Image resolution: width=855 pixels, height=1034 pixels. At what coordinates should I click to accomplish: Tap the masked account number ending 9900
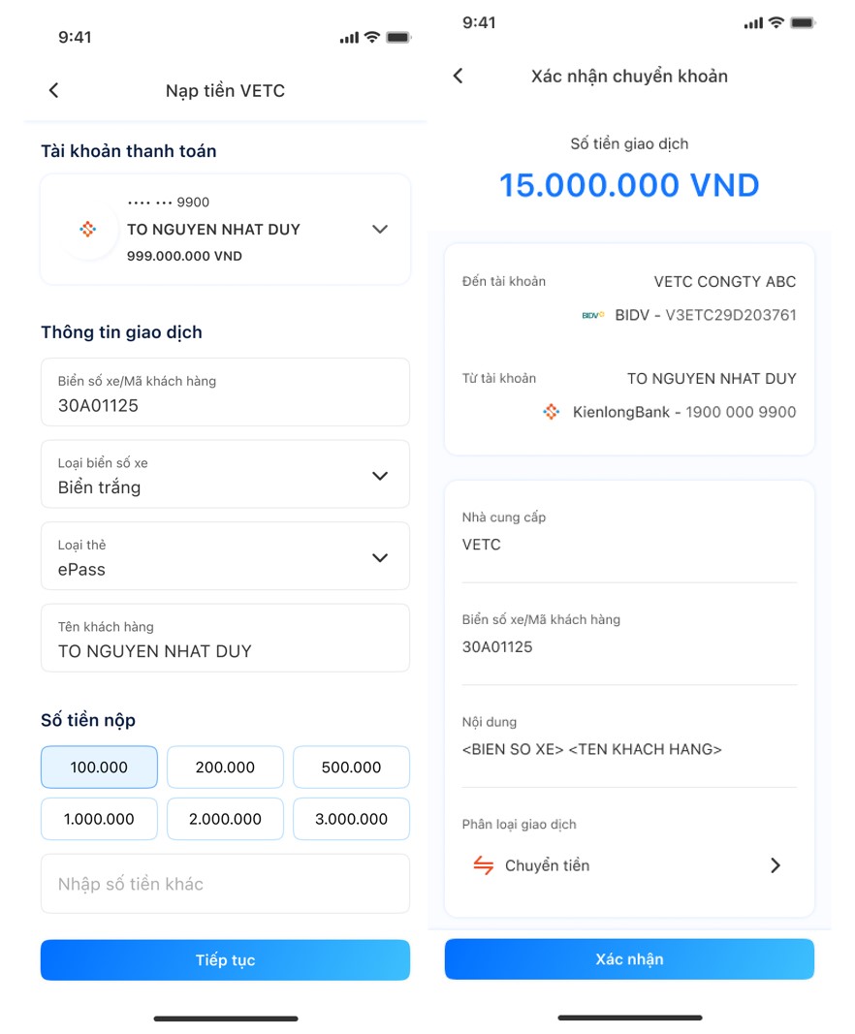point(169,203)
